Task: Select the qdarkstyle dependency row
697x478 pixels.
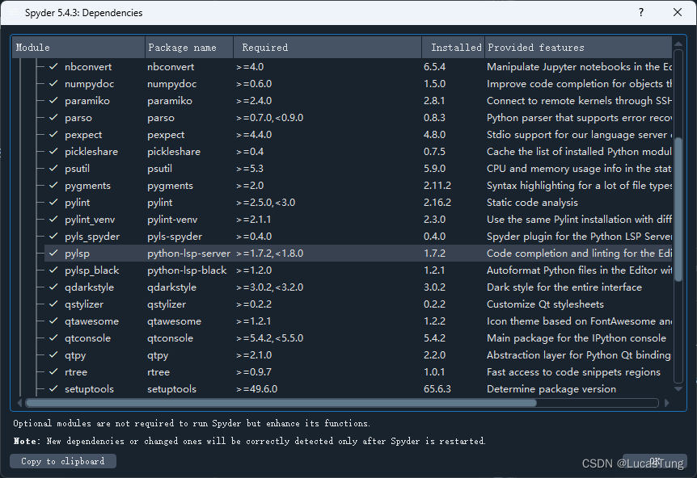Action: tap(243, 287)
